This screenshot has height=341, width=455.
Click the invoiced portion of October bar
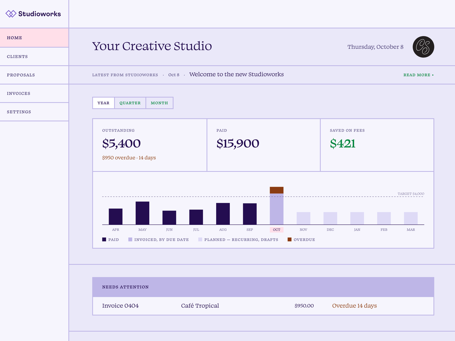click(x=277, y=209)
